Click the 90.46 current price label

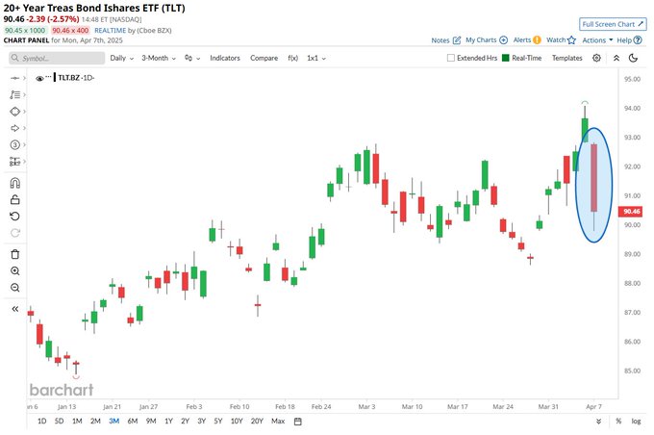(632, 212)
